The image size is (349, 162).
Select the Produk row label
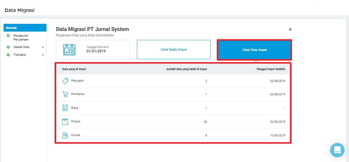pyautogui.click(x=76, y=122)
